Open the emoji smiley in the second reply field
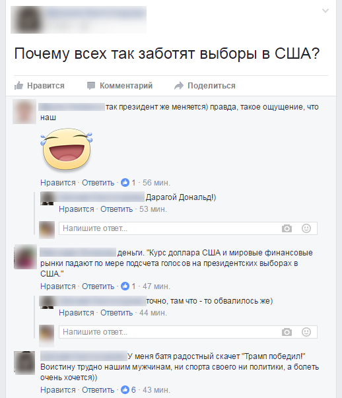342x398 pixels. coord(306,332)
